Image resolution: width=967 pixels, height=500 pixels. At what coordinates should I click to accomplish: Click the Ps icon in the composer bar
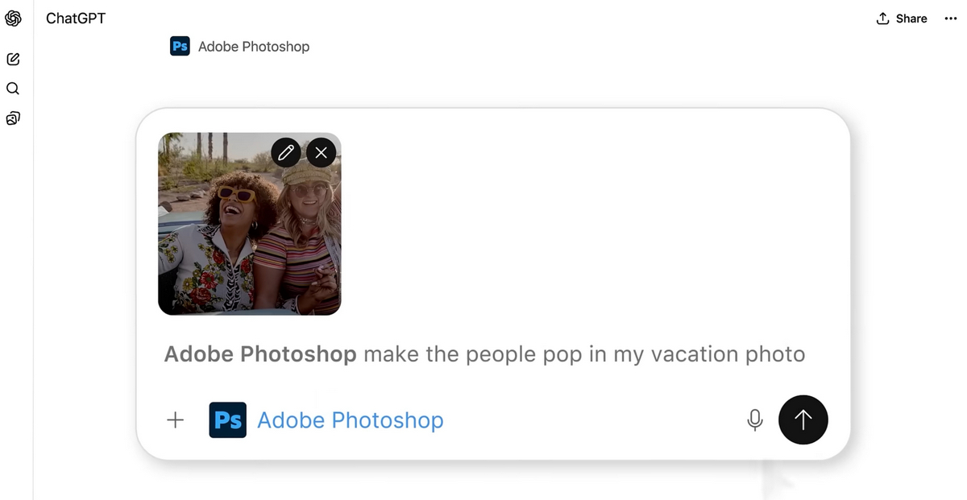tap(227, 420)
